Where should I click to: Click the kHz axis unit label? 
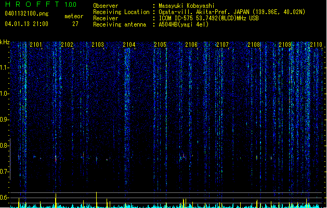5,42
